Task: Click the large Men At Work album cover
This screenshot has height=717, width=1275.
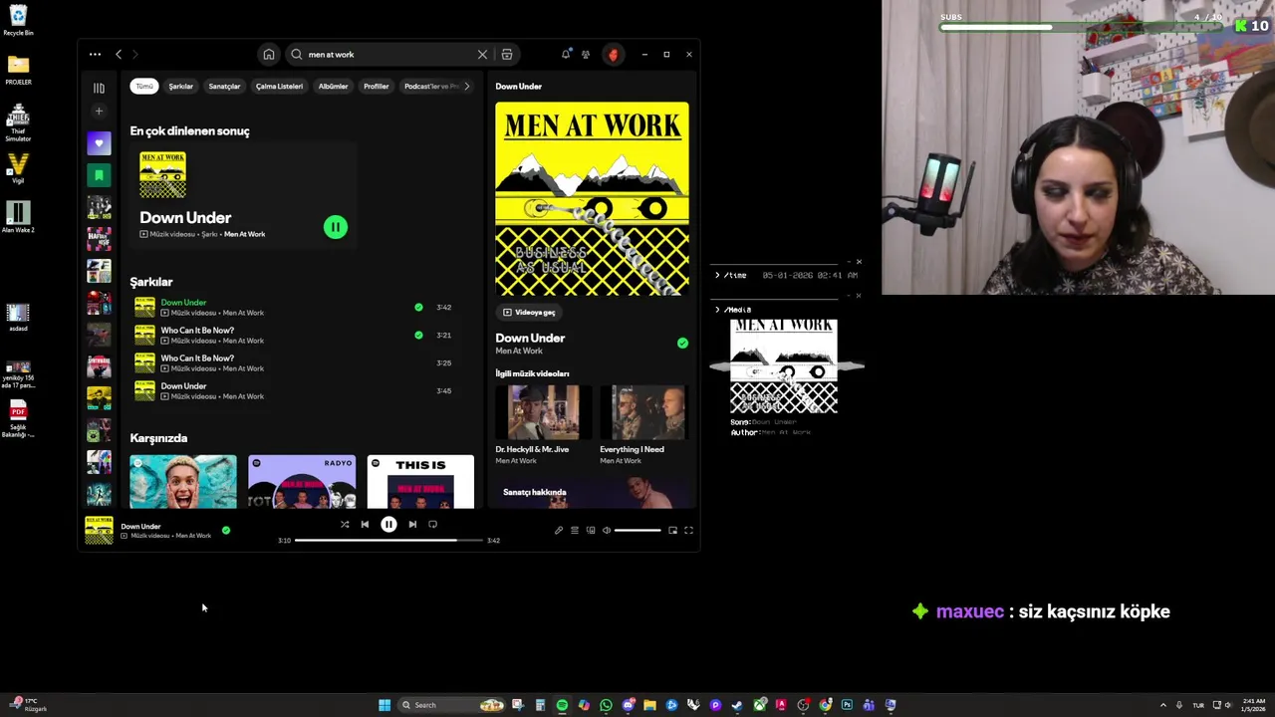Action: [592, 198]
